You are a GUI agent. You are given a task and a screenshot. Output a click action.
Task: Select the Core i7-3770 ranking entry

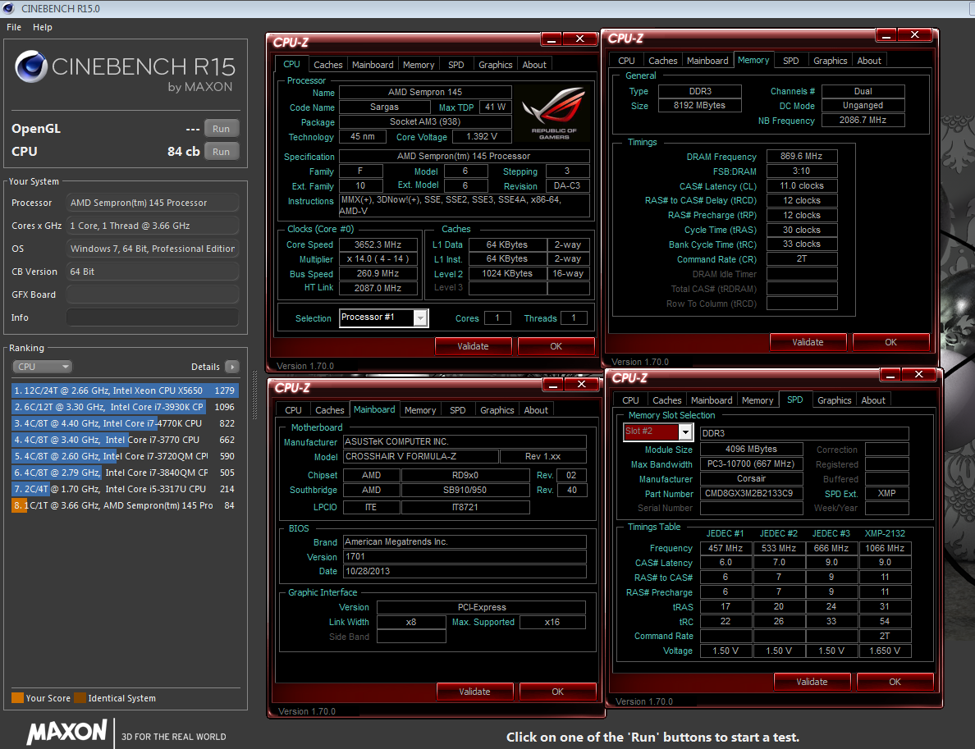point(125,440)
